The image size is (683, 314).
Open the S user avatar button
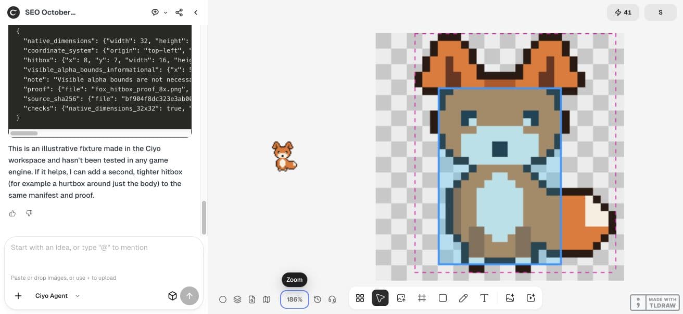(x=661, y=12)
